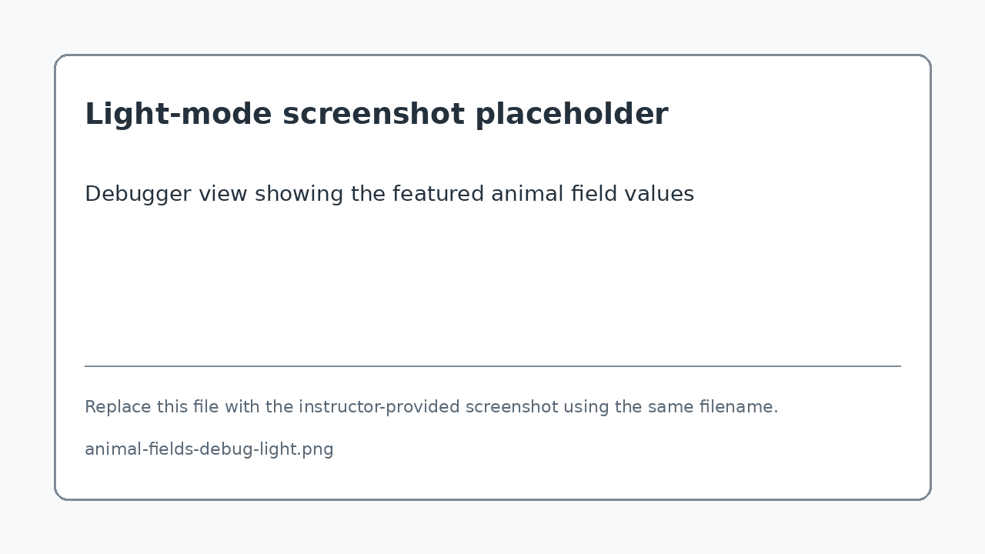Click the blank area between description and divider
The width and height of the screenshot is (985, 554).
pos(492,285)
